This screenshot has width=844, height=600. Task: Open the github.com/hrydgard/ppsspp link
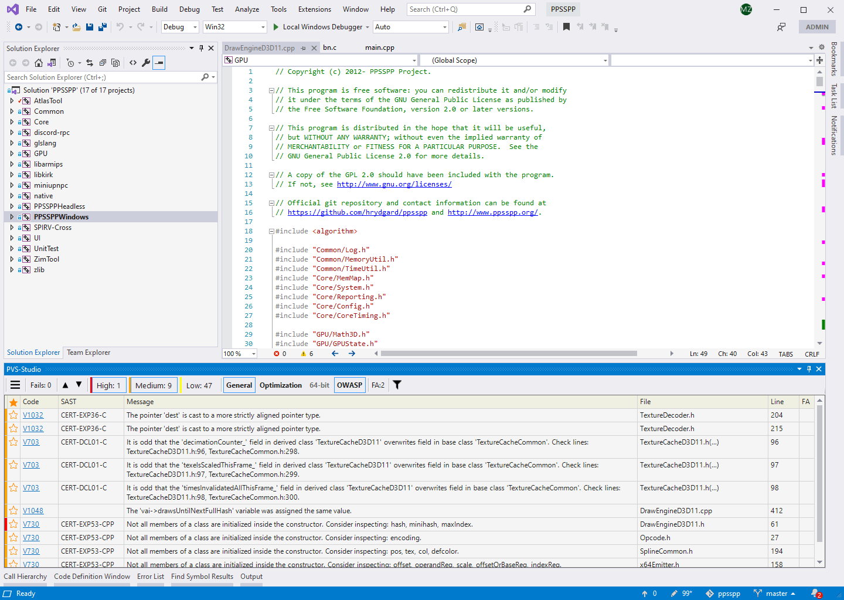coord(357,212)
